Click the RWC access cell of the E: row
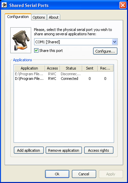 (52, 74)
